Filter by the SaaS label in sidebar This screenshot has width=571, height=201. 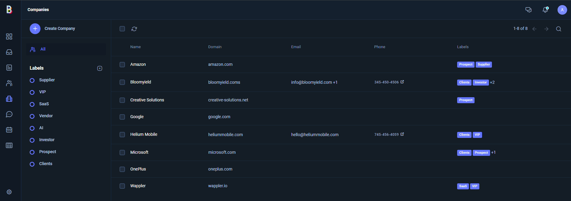(44, 104)
